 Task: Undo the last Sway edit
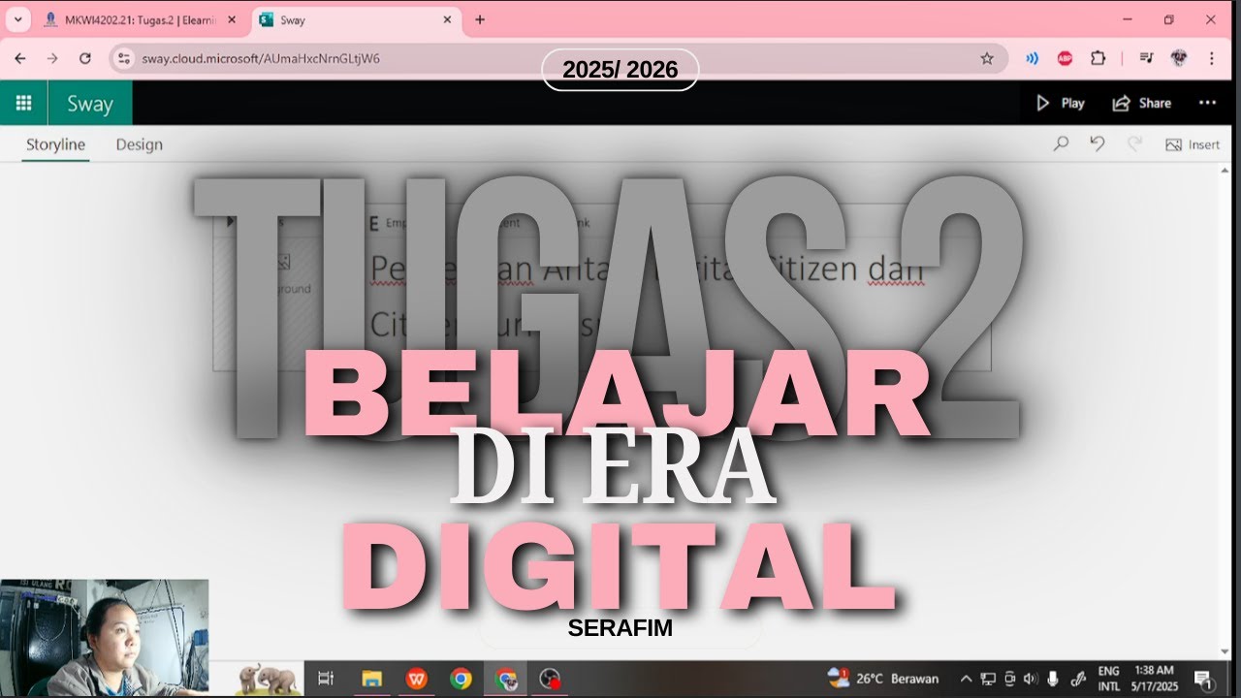tap(1098, 144)
